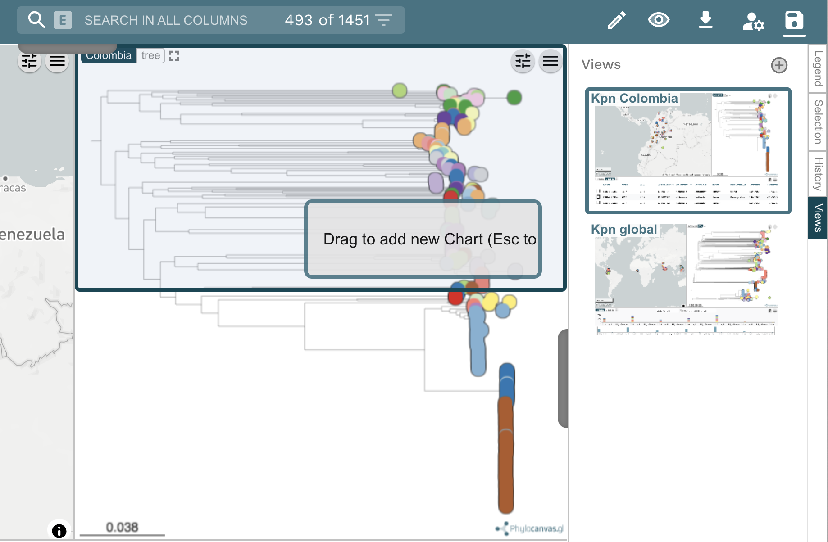The height and width of the screenshot is (542, 828).
Task: Click the Views panel heading
Action: coord(601,64)
